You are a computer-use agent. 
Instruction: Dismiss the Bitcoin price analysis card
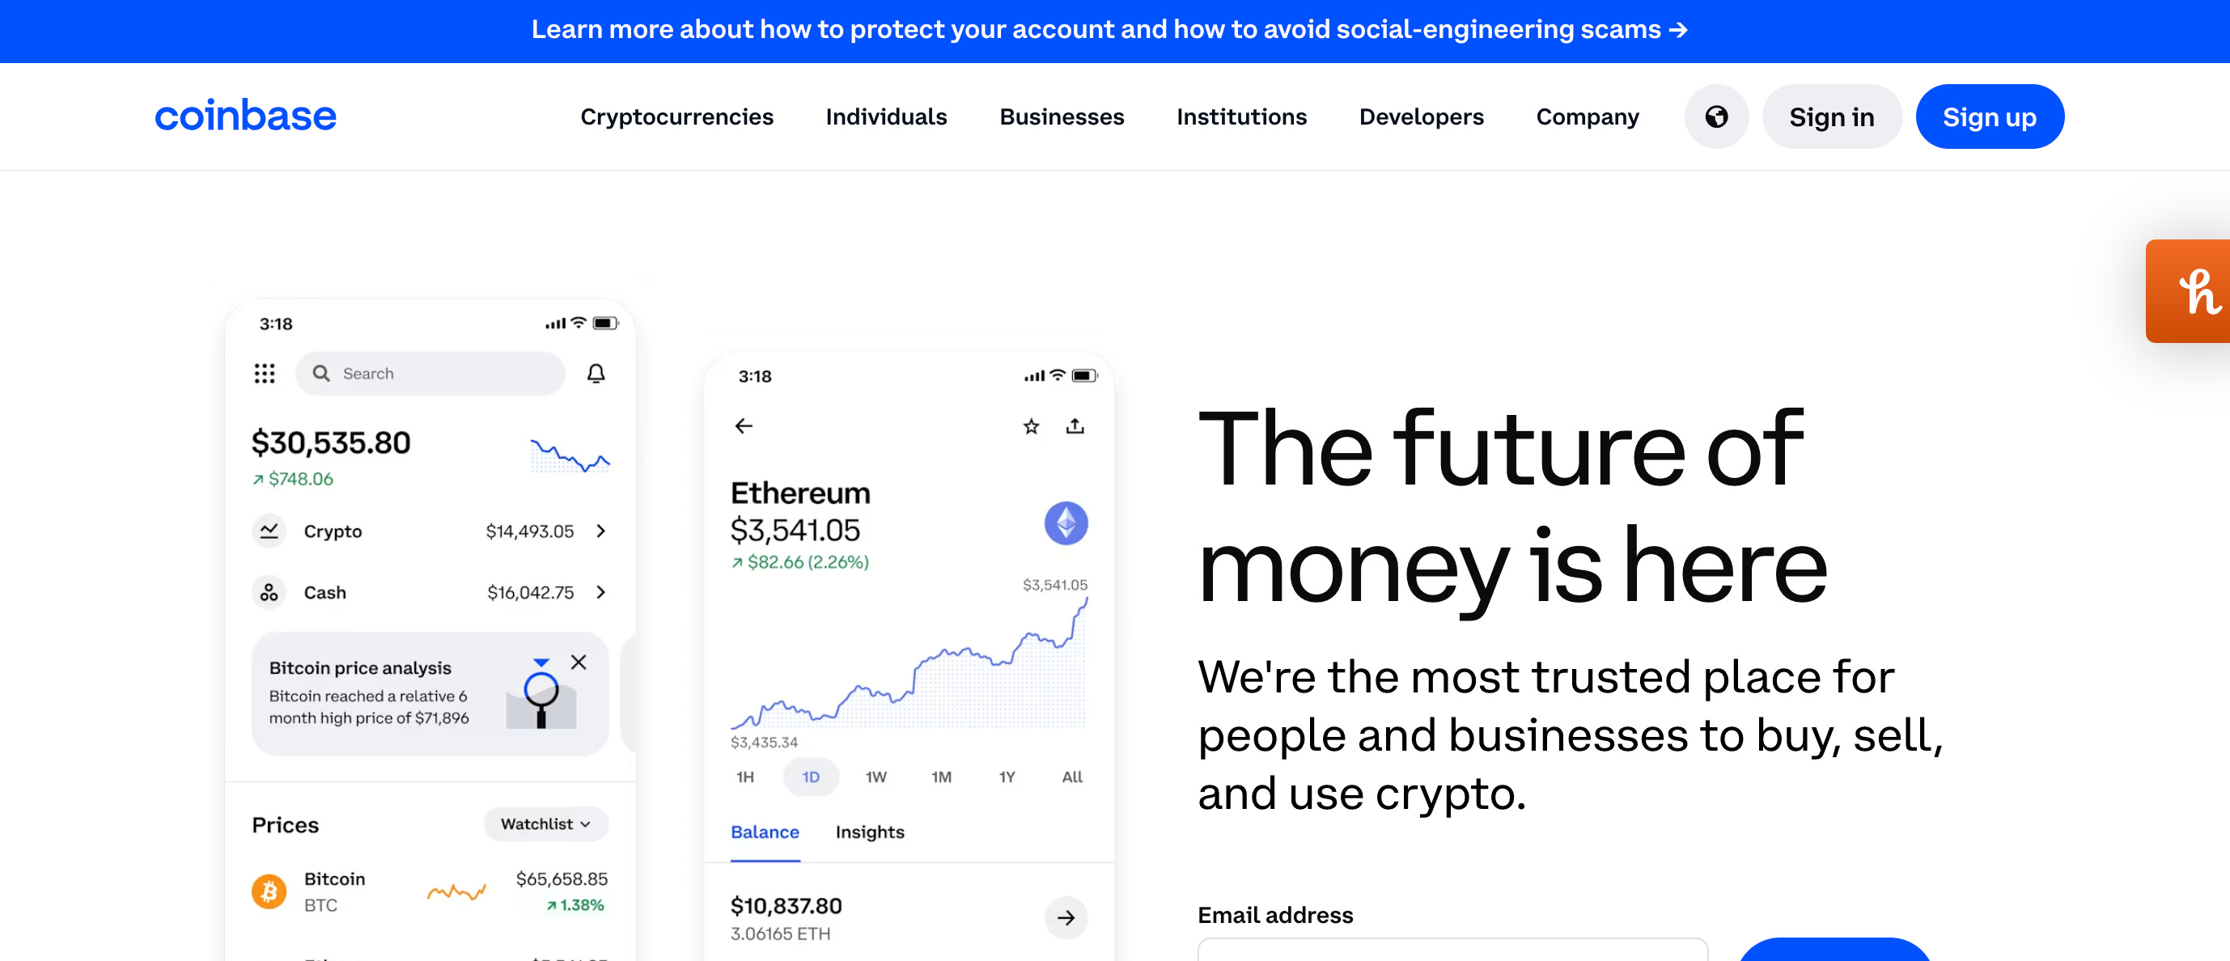[x=579, y=663]
